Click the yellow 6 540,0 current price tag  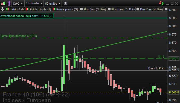point(174,92)
